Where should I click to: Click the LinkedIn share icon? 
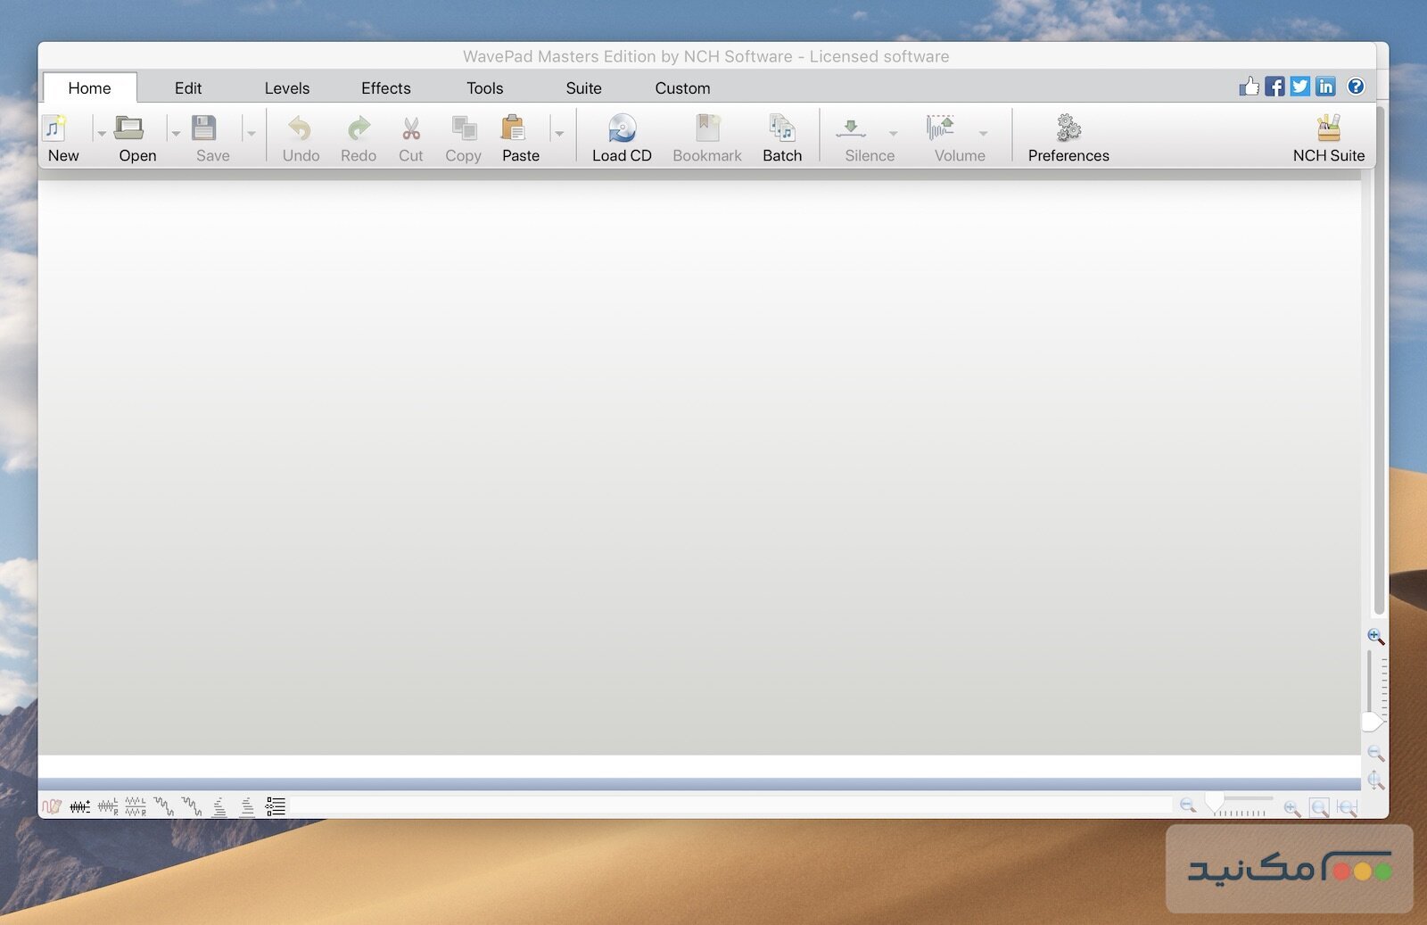1325,87
